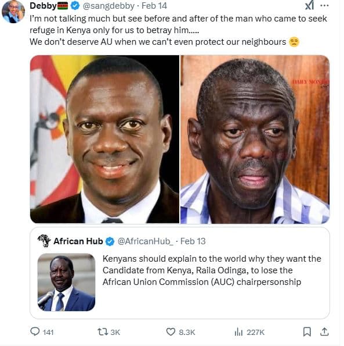Open the quoted tweet text about AUC chairpersonship
344x346 pixels.
pyautogui.click(x=212, y=270)
